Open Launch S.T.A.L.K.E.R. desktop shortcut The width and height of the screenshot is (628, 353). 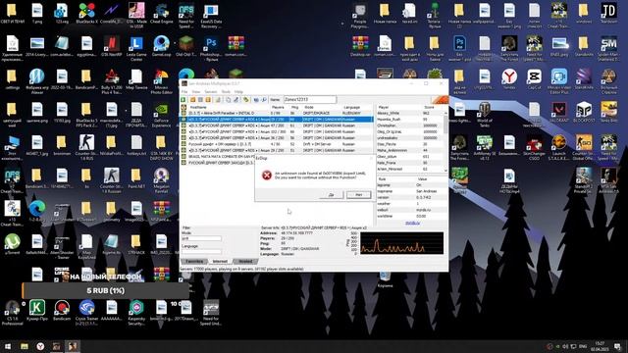(x=558, y=147)
